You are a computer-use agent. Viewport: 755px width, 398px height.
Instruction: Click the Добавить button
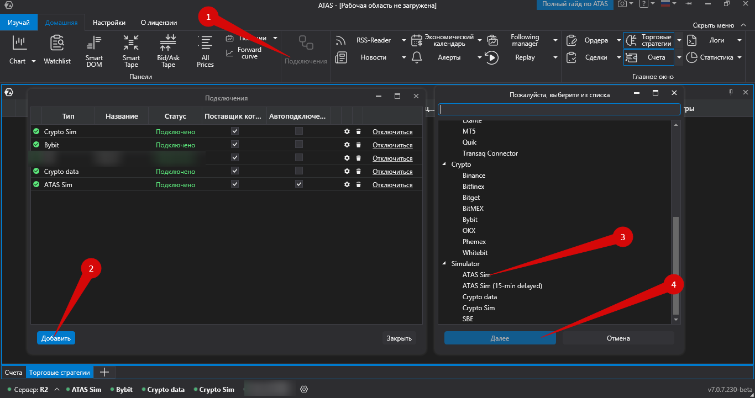click(x=56, y=338)
